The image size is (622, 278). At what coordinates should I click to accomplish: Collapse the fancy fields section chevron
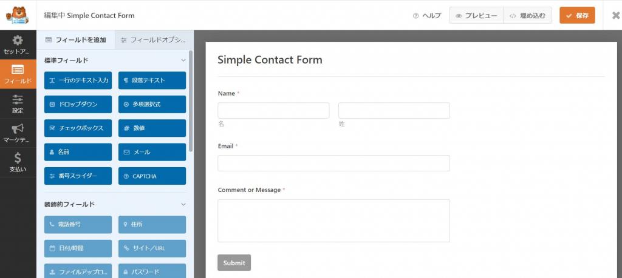click(183, 205)
